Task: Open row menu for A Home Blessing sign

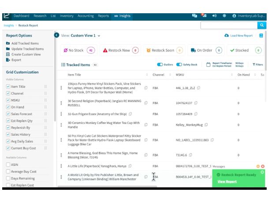Action: click(61, 155)
